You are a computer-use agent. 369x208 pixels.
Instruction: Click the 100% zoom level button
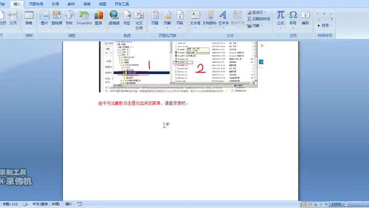[336, 204]
